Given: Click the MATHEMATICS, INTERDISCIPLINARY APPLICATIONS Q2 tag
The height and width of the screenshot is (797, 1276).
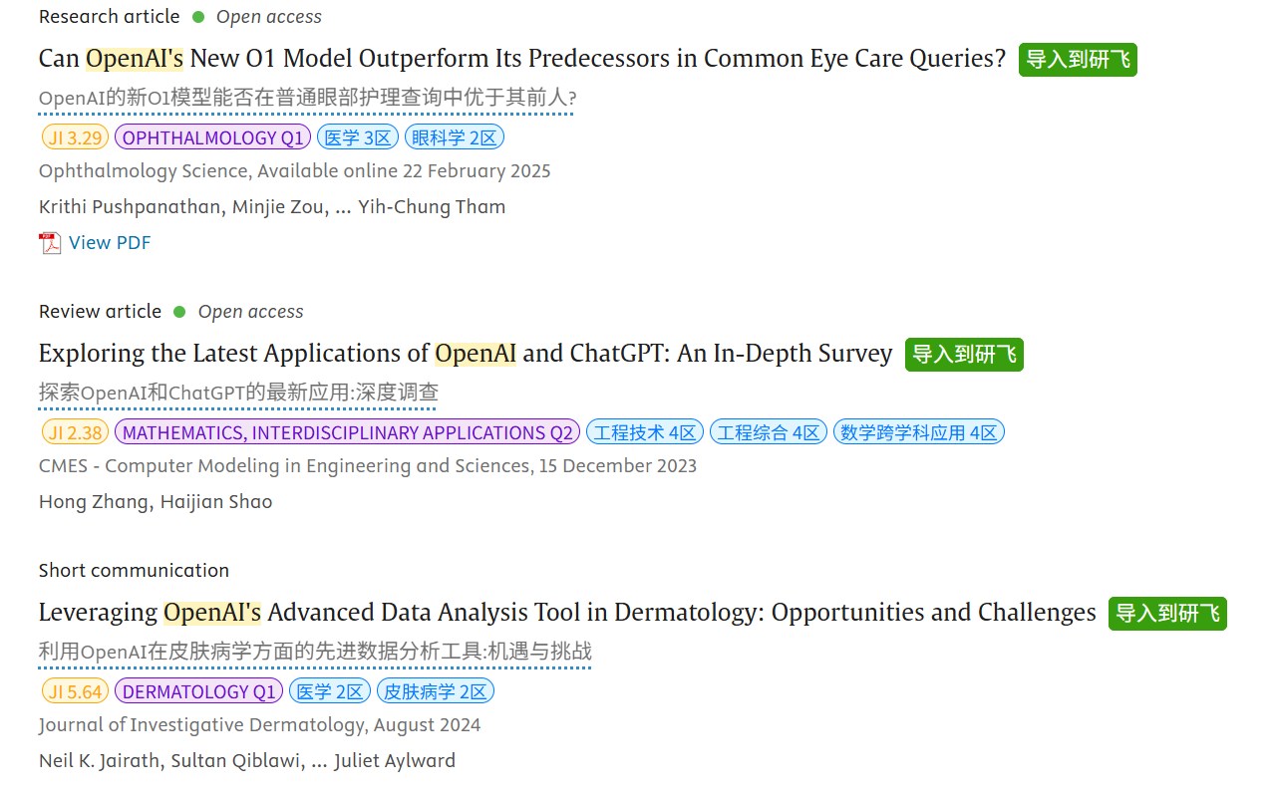Looking at the screenshot, I should click(348, 432).
